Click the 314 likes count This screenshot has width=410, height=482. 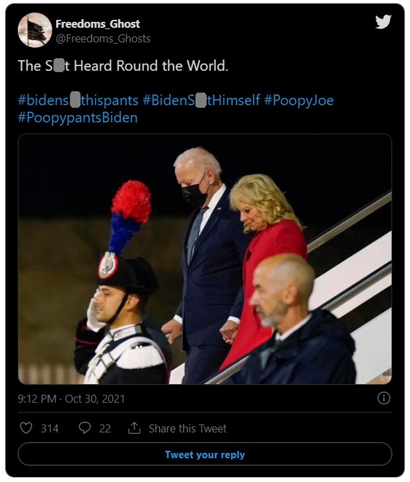coord(50,428)
